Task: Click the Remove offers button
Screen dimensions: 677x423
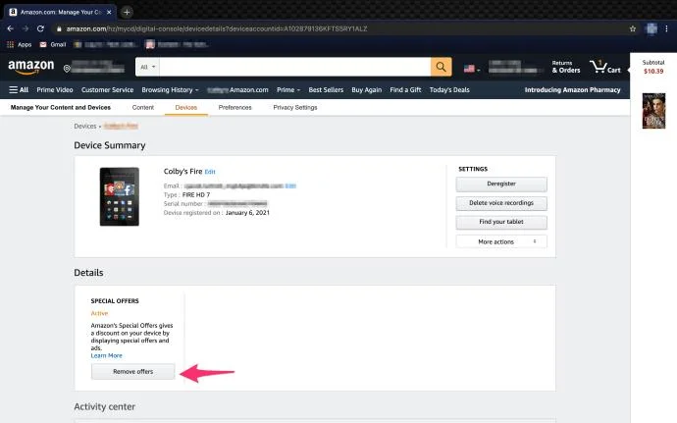Action: (133, 372)
